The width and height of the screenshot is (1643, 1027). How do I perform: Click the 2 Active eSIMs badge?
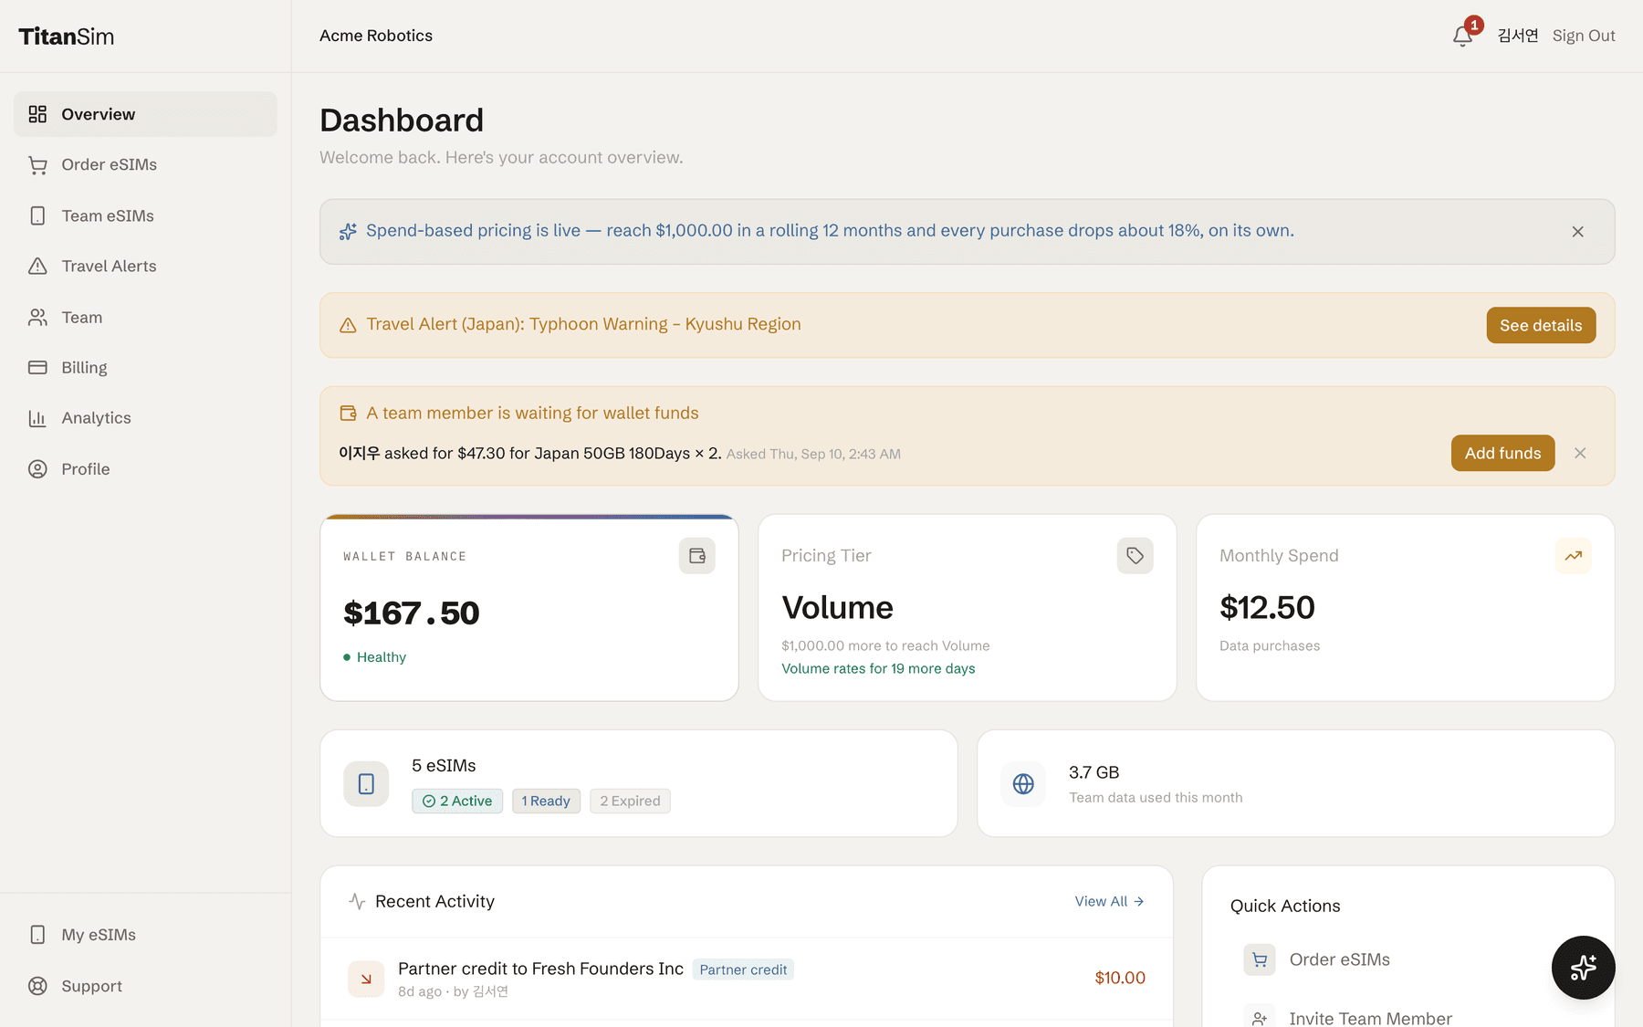pyautogui.click(x=457, y=801)
